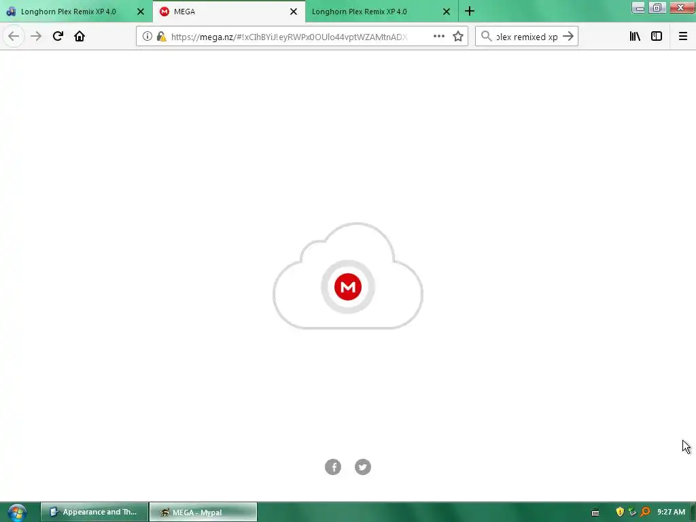Open the browser home page
The height and width of the screenshot is (522, 696).
[x=80, y=36]
